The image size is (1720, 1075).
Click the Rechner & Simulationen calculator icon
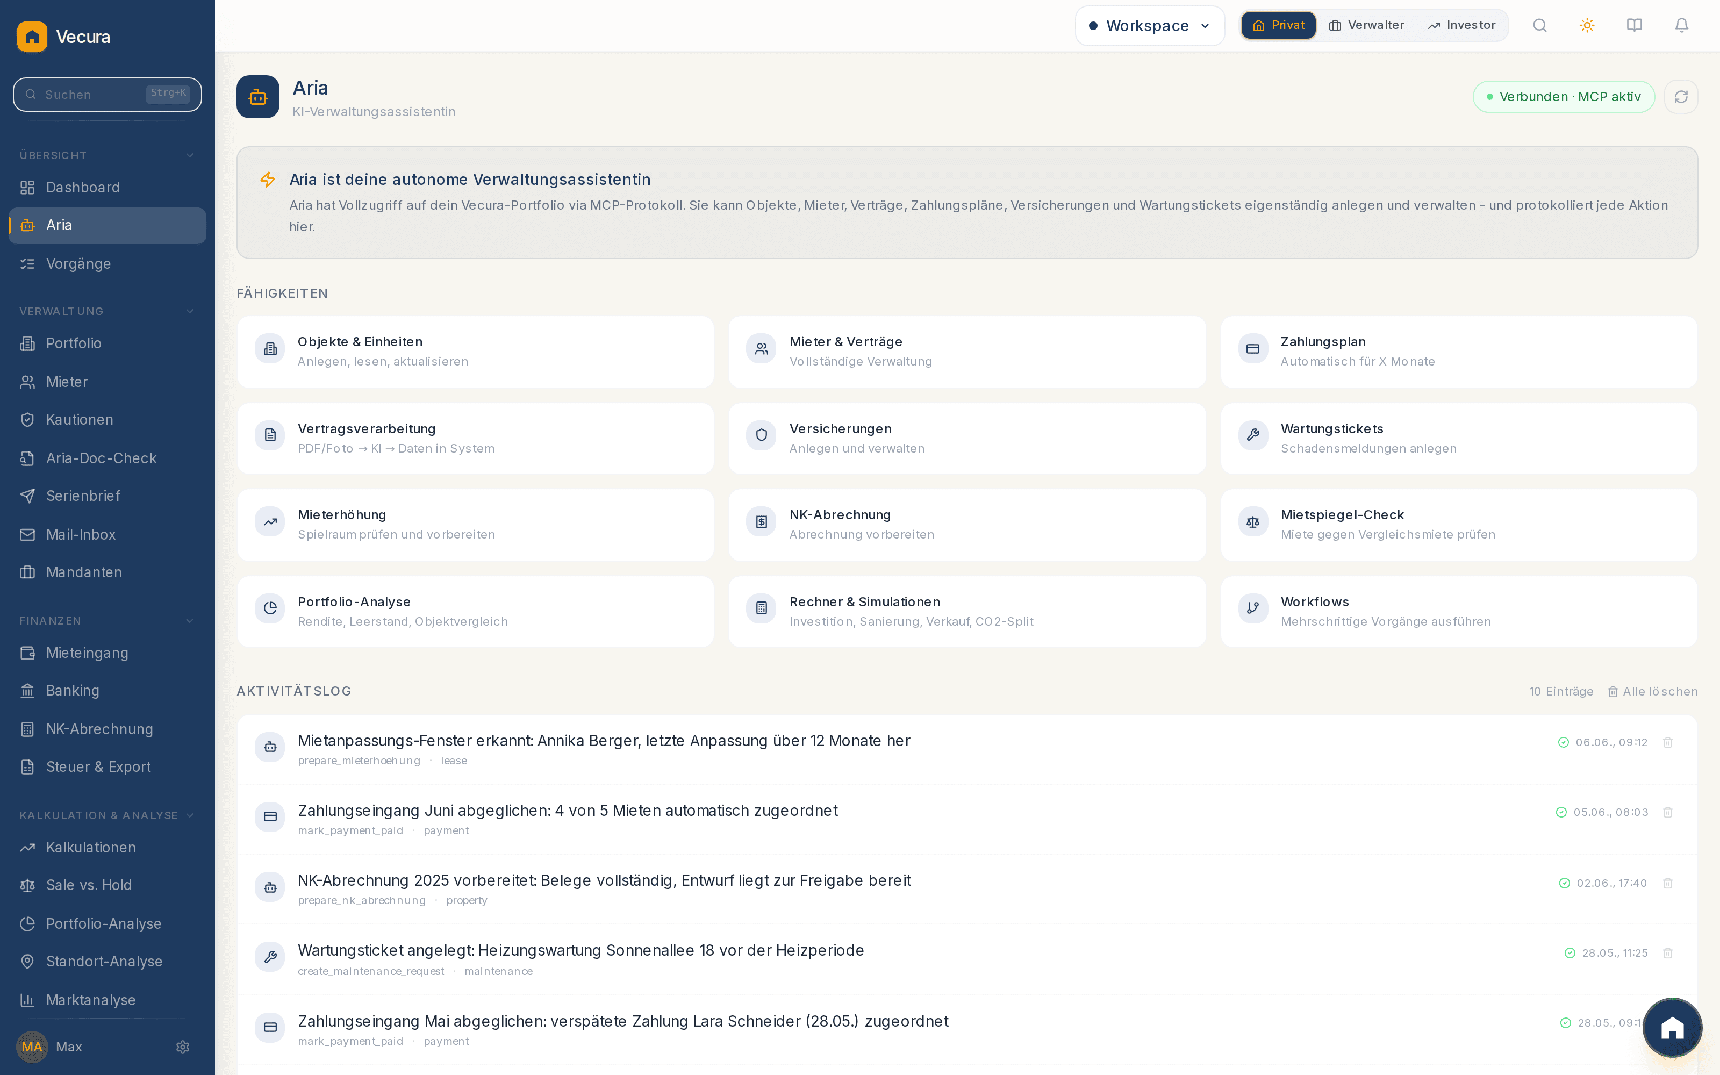point(761,608)
